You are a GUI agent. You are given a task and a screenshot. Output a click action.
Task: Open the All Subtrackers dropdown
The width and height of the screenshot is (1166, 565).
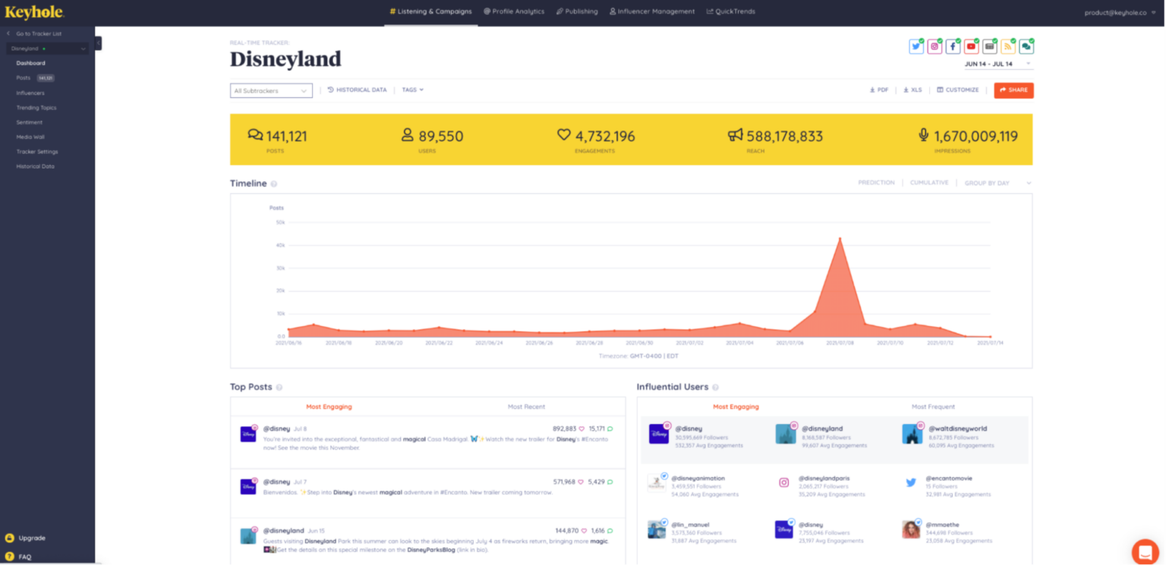tap(271, 90)
